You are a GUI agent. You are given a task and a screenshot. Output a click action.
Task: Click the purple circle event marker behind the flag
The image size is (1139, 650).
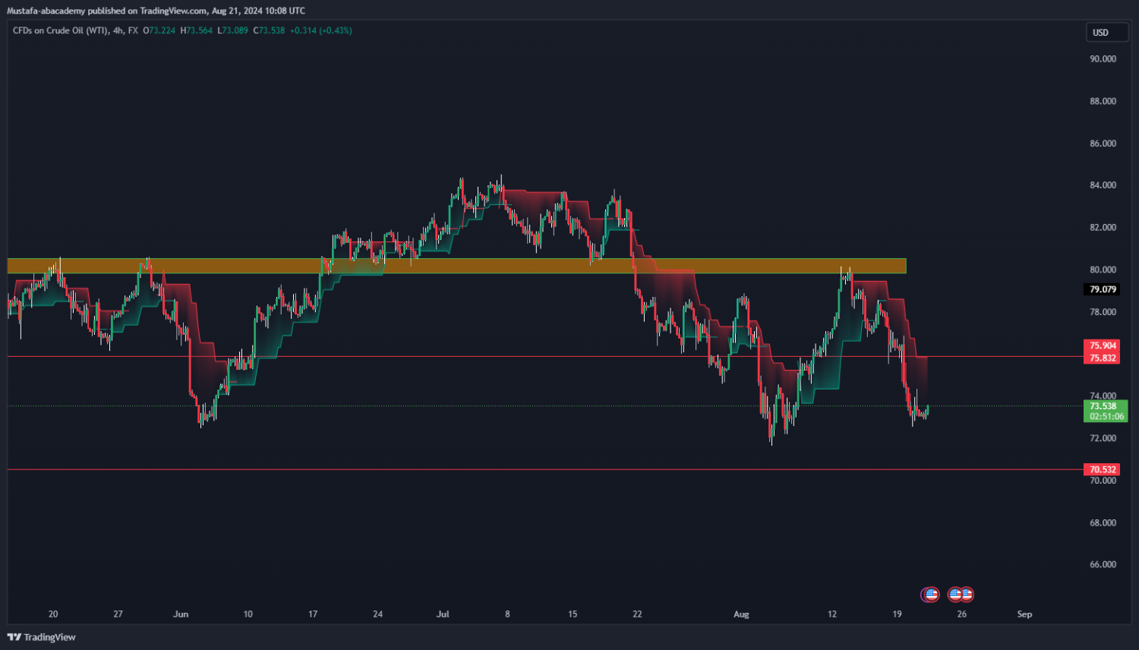click(924, 595)
